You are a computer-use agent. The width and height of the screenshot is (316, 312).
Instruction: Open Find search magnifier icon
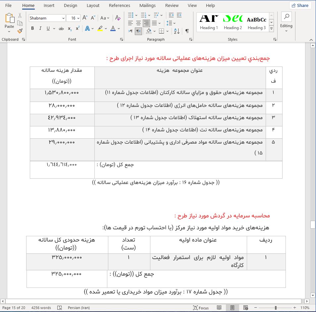pyautogui.click(x=287, y=17)
